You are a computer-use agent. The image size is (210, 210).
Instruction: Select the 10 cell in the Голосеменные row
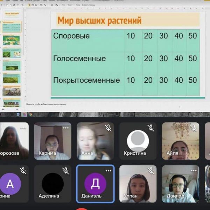coord(131,58)
